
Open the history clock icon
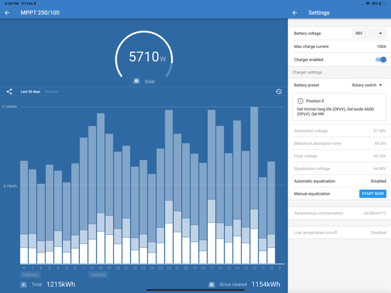pos(279,92)
